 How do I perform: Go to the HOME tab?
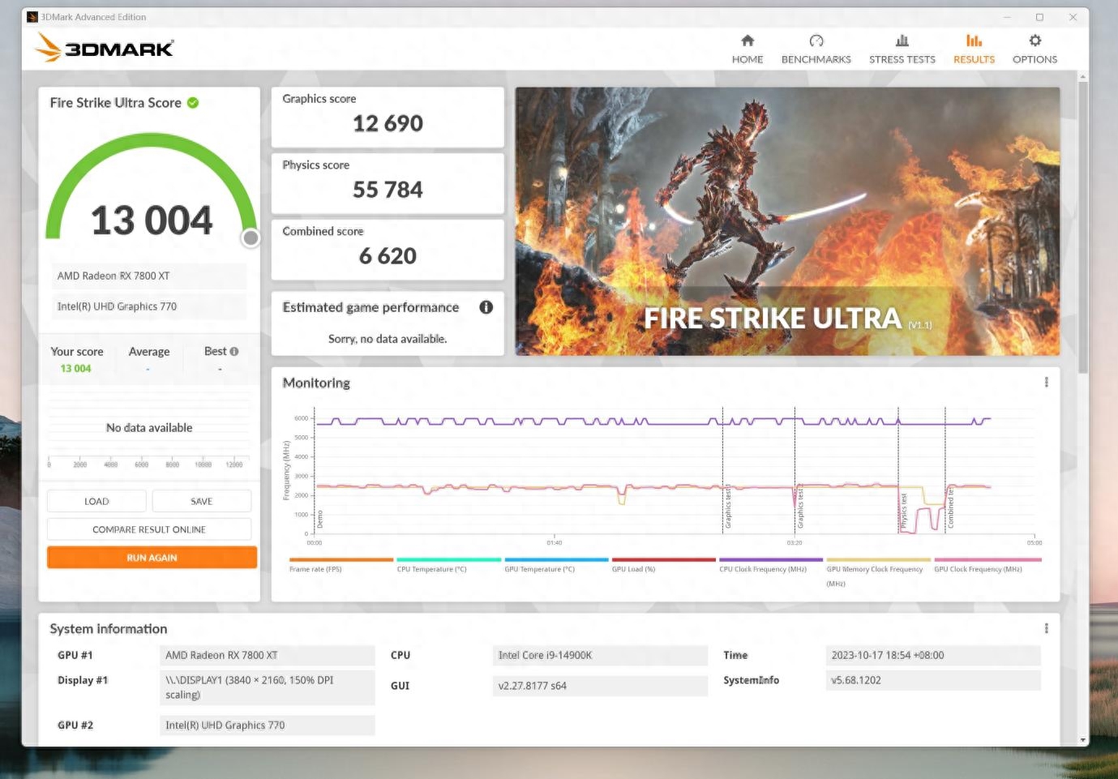[747, 49]
